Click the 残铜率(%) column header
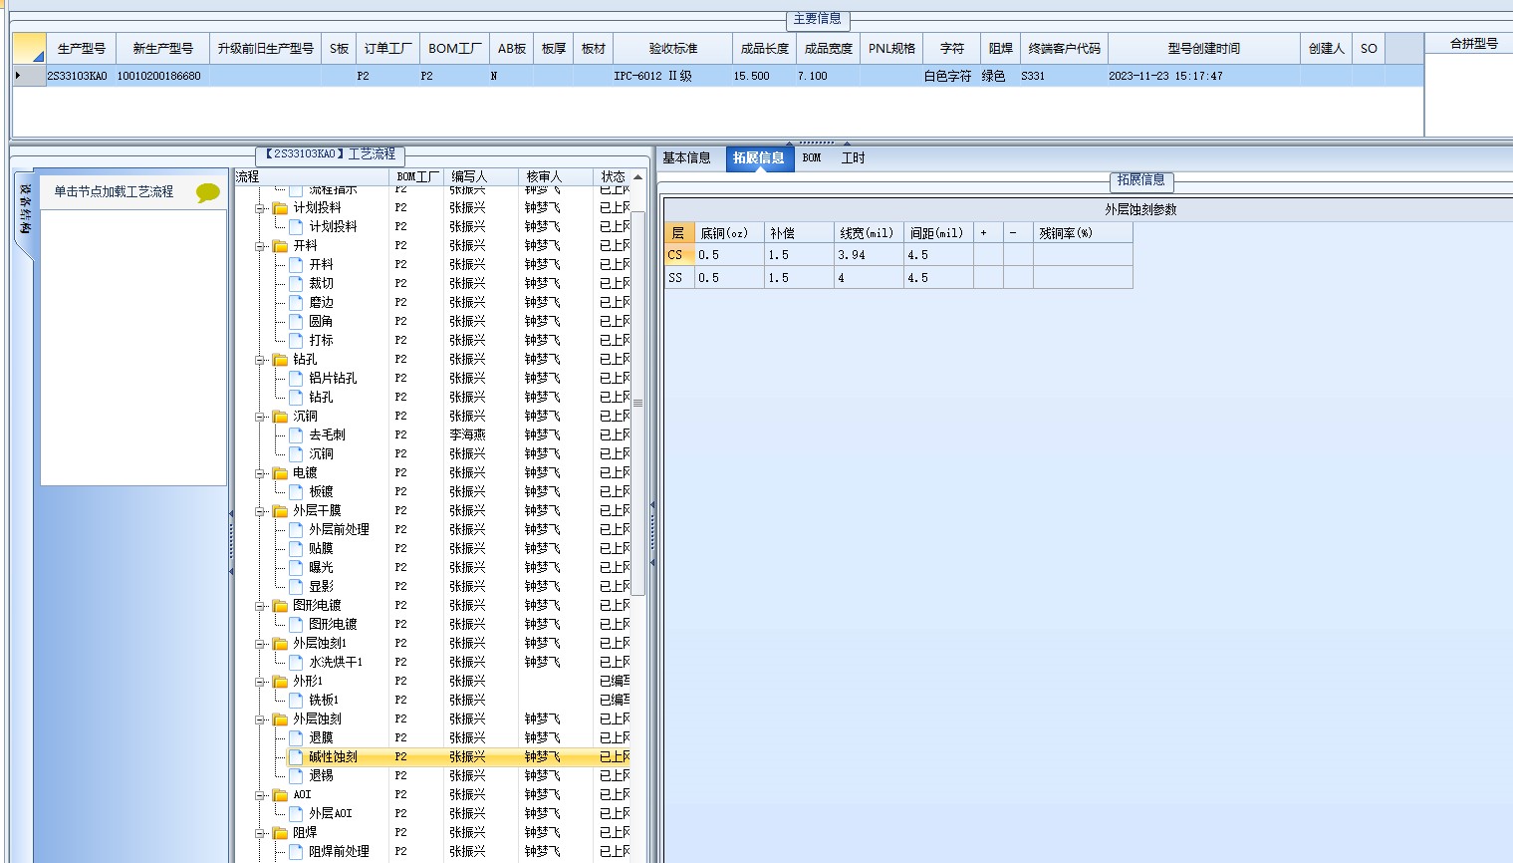Image resolution: width=1513 pixels, height=863 pixels. click(1083, 233)
